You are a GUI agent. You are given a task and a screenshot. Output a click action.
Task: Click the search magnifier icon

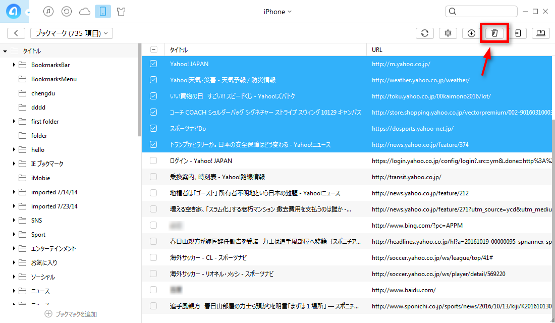(453, 11)
